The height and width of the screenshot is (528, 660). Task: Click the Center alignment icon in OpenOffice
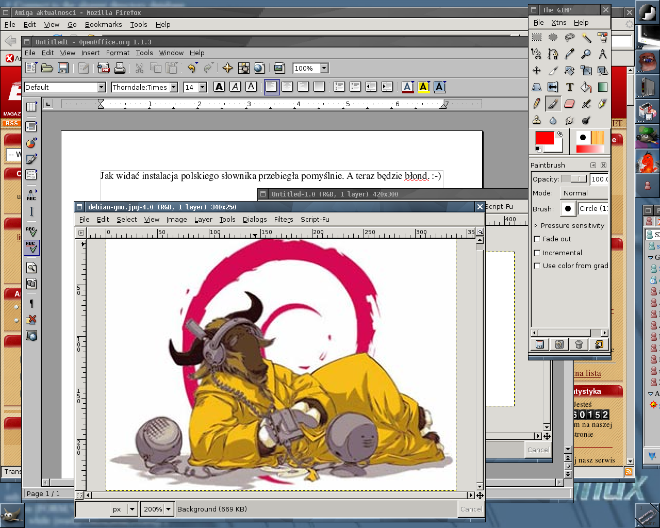coord(287,87)
